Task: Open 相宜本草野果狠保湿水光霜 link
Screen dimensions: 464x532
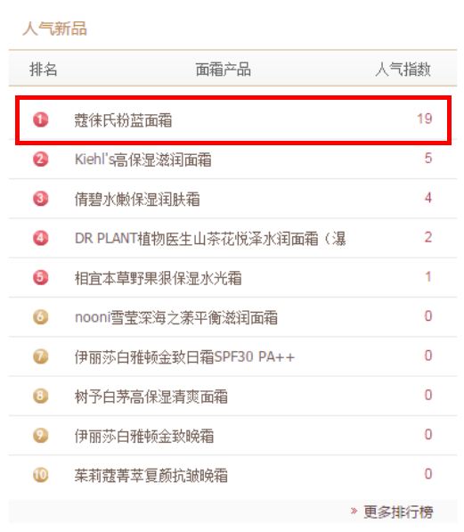Action: [x=158, y=278]
